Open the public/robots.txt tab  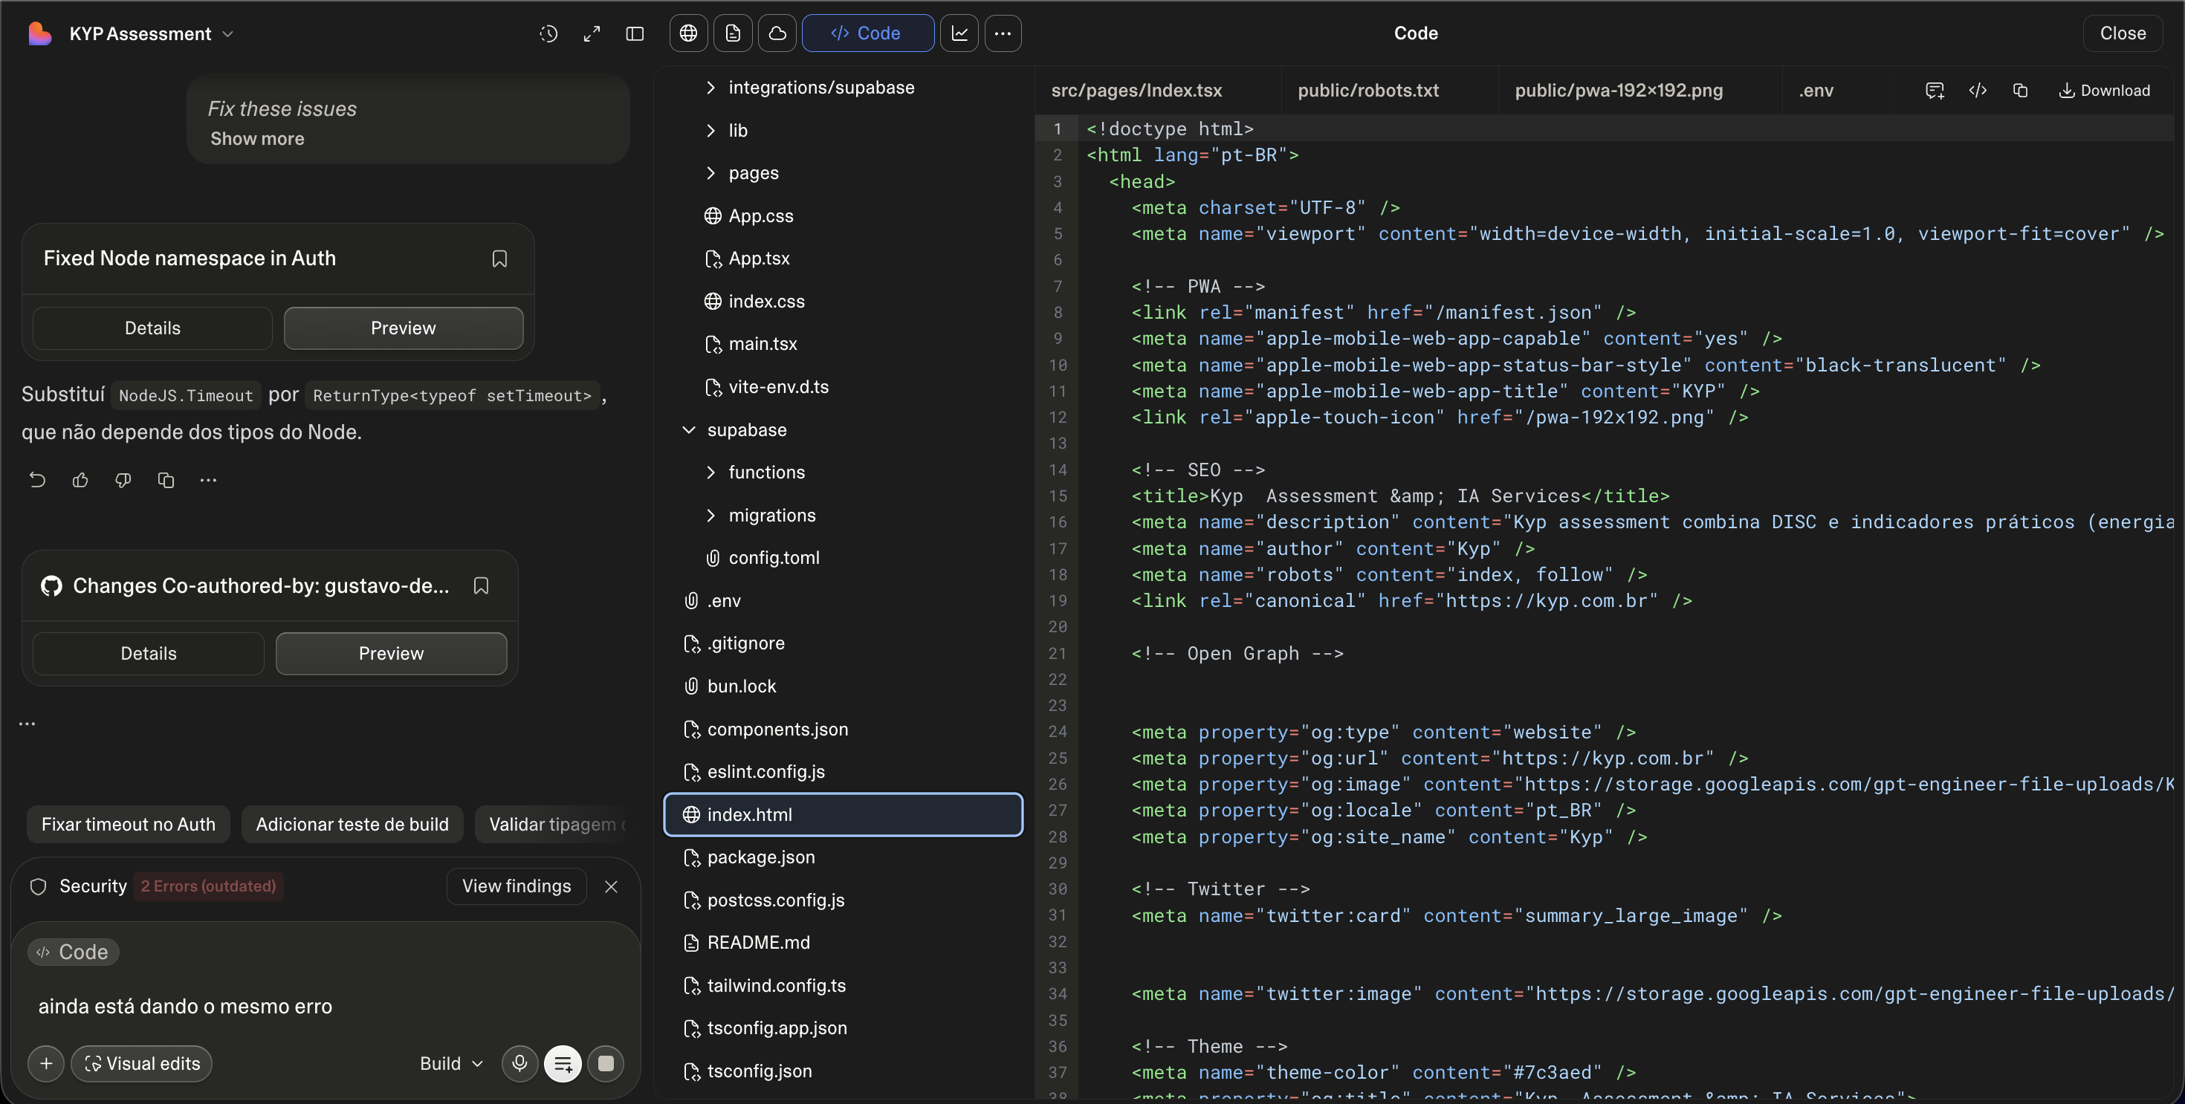1368,91
